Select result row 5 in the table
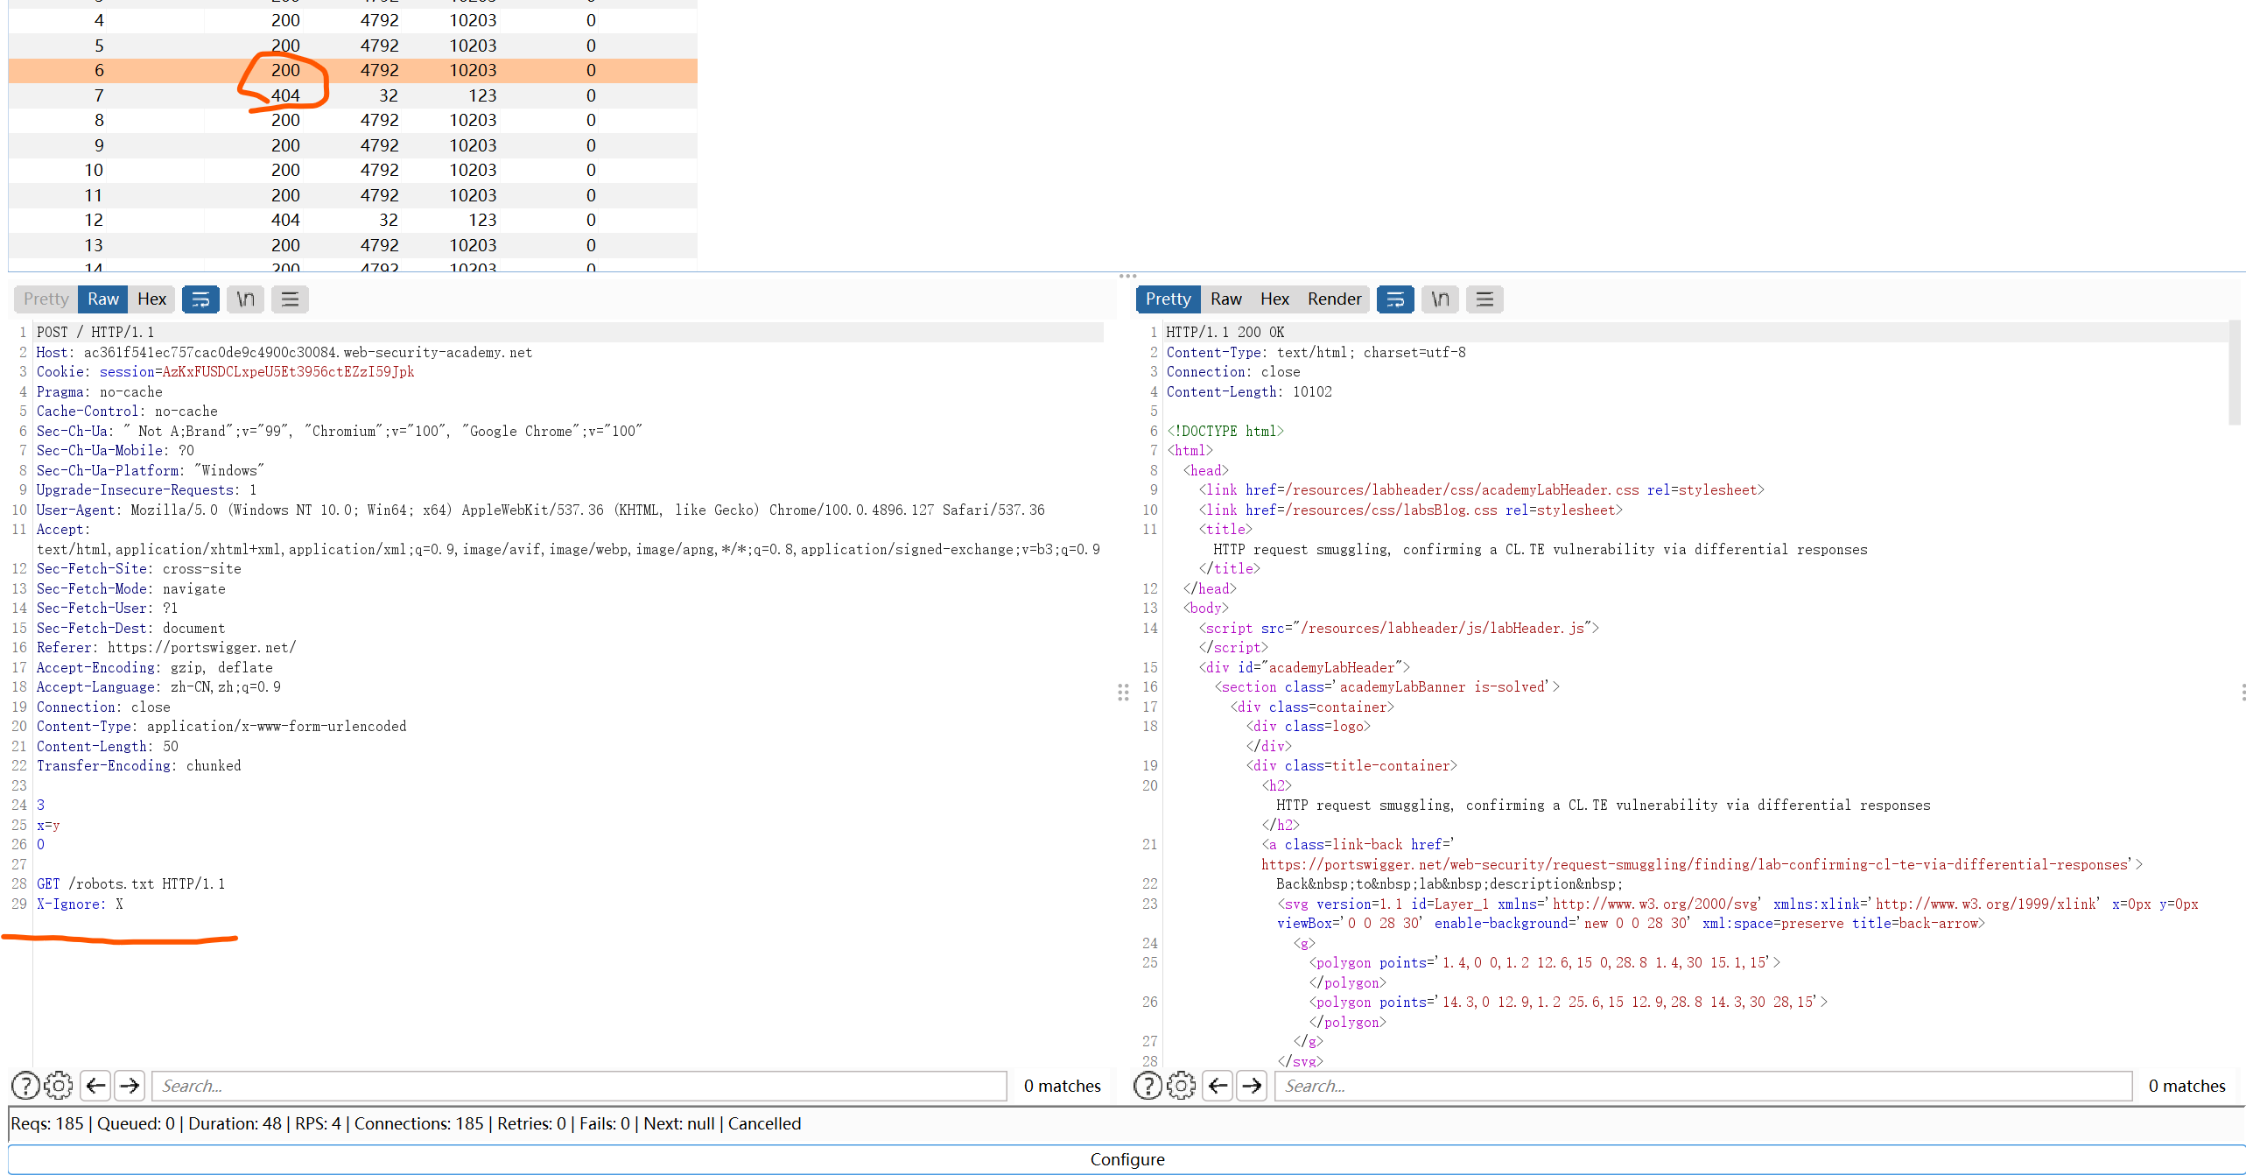The width and height of the screenshot is (2246, 1175). coord(353,46)
